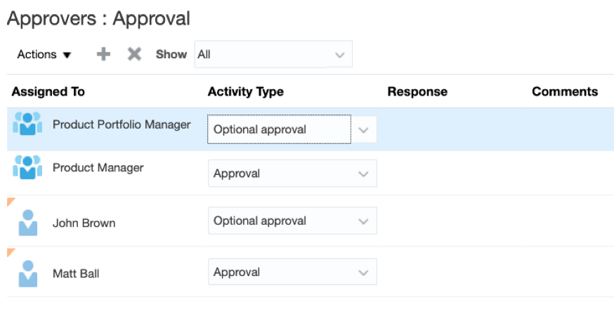Screen dimensions: 614x314
Task: Expand Activity Type for Product Portfolio Manager
Action: pyautogui.click(x=363, y=129)
